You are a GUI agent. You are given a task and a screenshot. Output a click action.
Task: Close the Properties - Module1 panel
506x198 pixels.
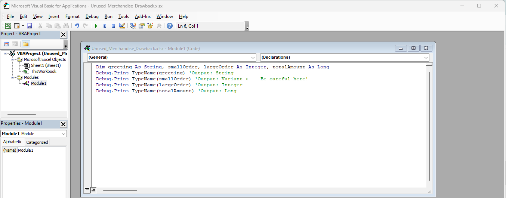coord(63,124)
